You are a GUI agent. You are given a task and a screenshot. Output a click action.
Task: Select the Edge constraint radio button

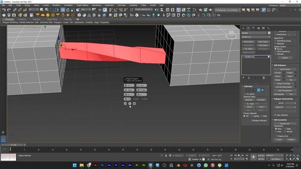[285, 129]
